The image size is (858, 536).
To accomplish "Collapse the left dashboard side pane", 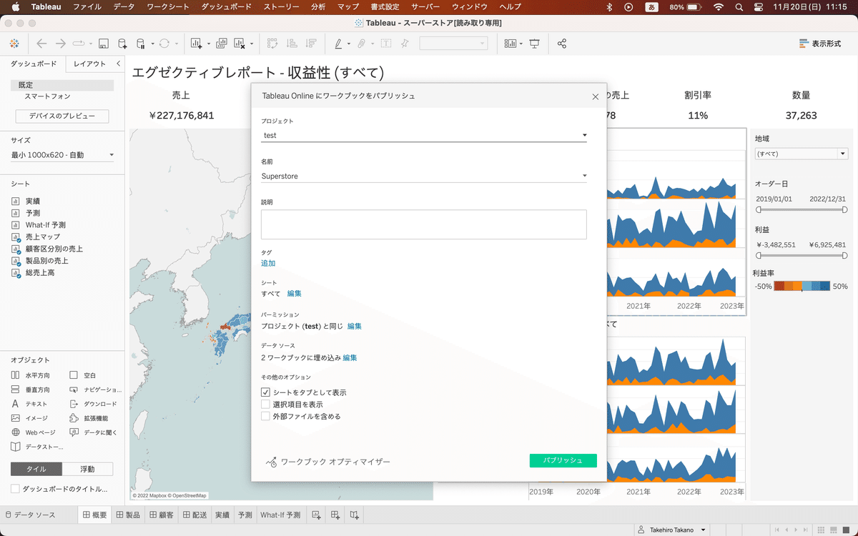I will pos(119,64).
